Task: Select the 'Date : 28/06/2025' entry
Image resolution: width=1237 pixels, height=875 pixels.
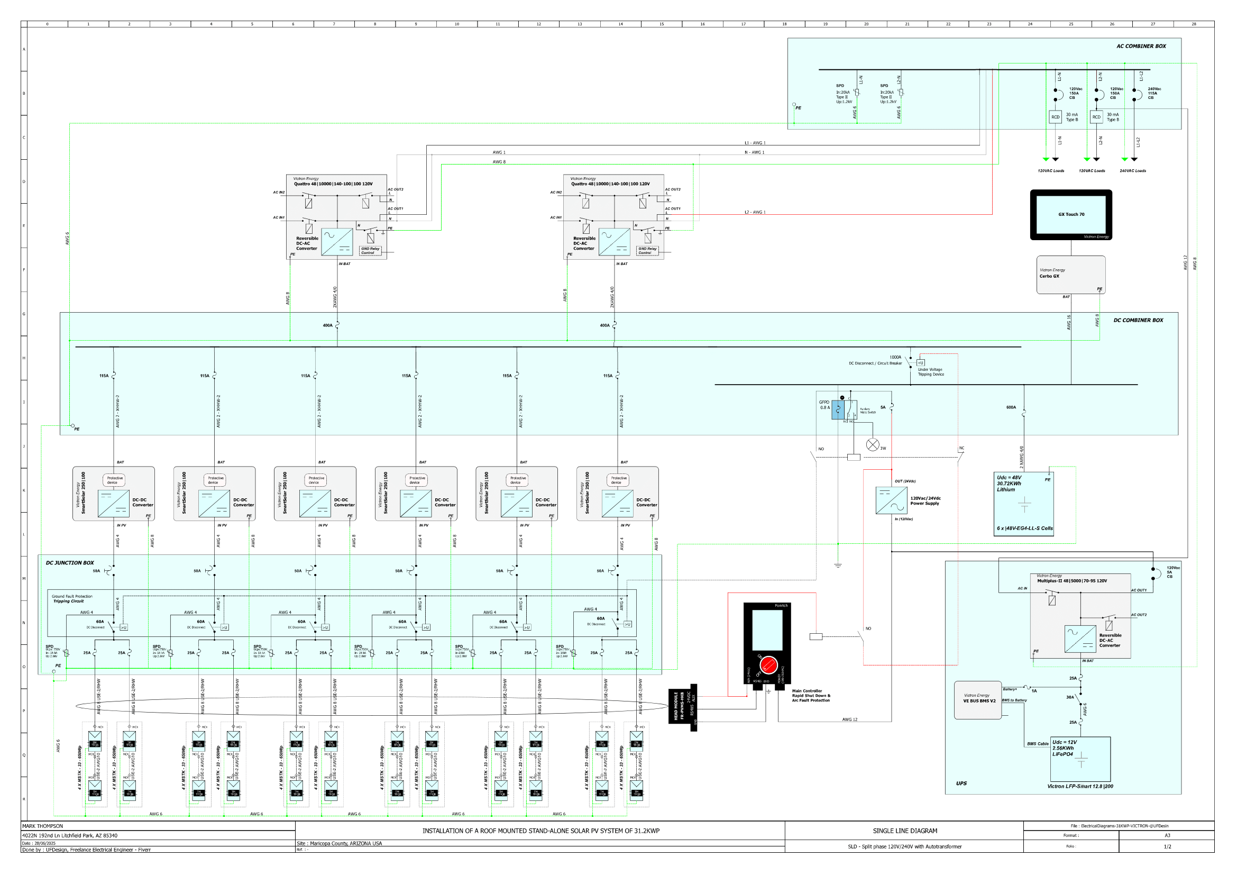Action: click(39, 844)
